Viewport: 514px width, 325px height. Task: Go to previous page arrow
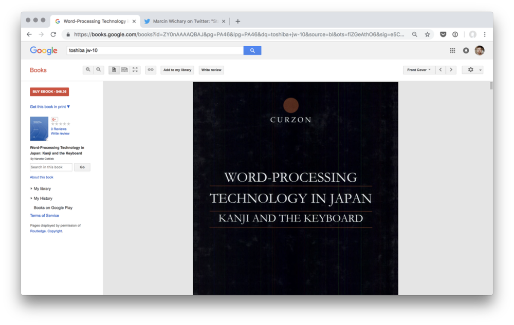point(440,70)
